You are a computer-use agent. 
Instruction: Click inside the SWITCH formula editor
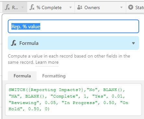[x=73, y=99]
